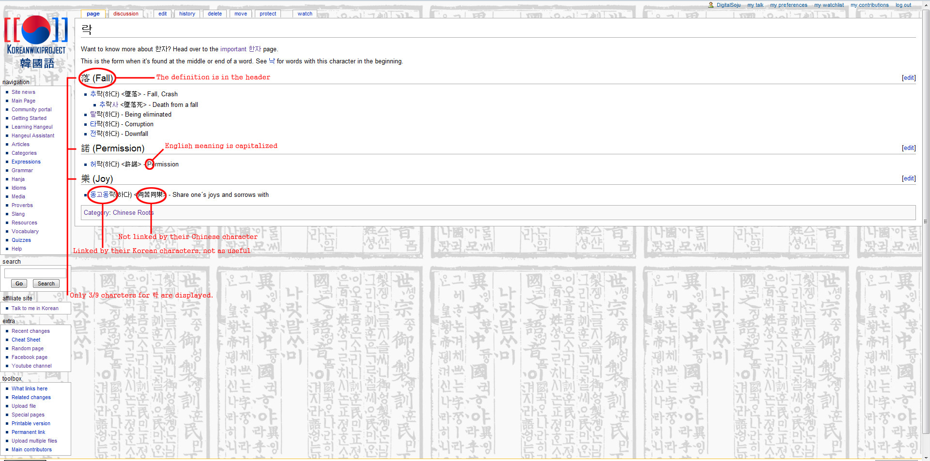This screenshot has width=930, height=461.
Task: Edit the 落 (Fall) section
Action: tap(908, 78)
